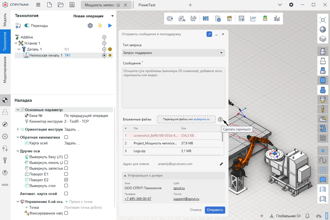The width and height of the screenshot is (330, 220).
Task: Click the save project icon
Action: point(72,5)
